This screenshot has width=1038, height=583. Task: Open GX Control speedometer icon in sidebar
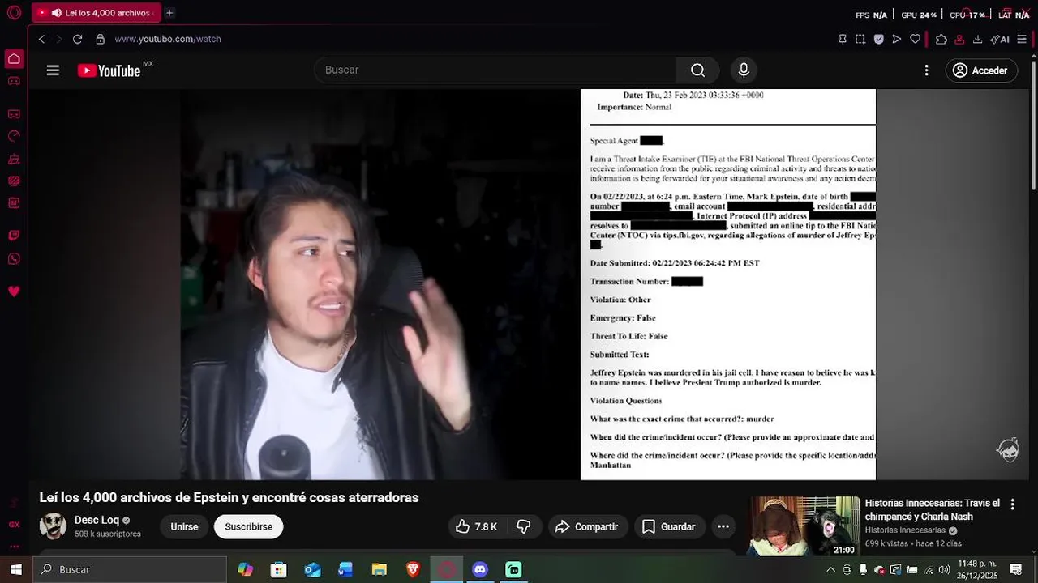(14, 137)
